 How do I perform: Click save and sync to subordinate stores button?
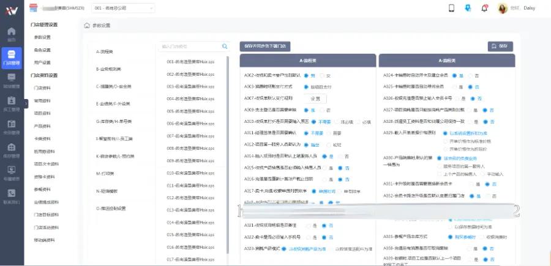[x=265, y=46]
